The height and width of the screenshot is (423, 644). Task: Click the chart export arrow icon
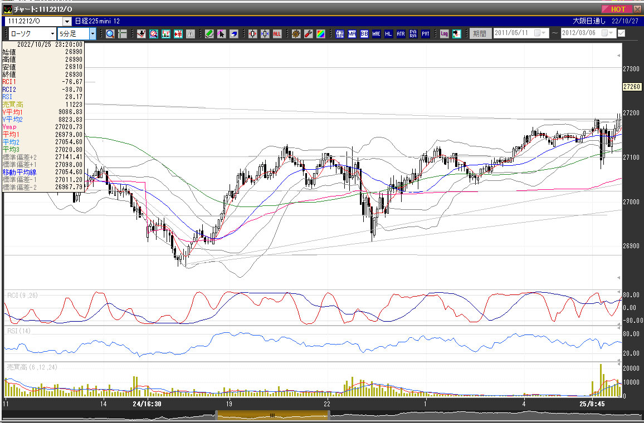tap(456, 33)
